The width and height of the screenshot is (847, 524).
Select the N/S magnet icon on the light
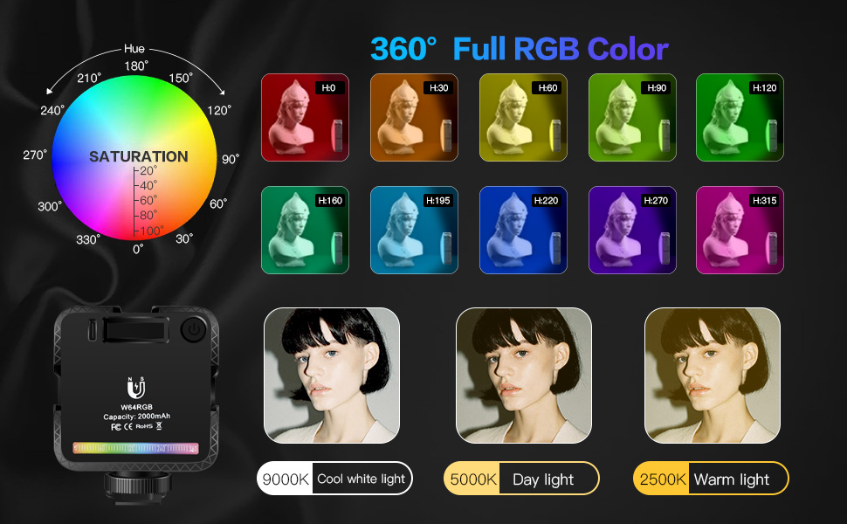coord(135,386)
